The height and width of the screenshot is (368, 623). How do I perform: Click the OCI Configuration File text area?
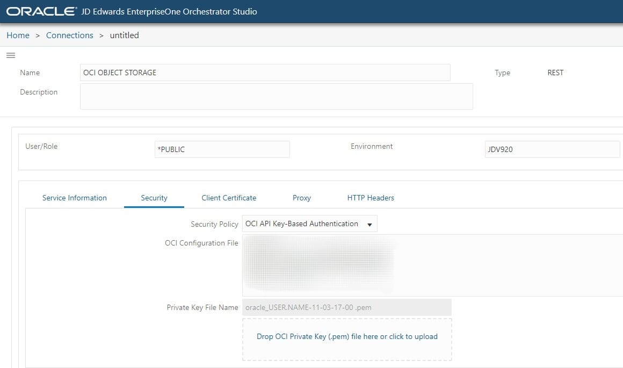coord(433,265)
